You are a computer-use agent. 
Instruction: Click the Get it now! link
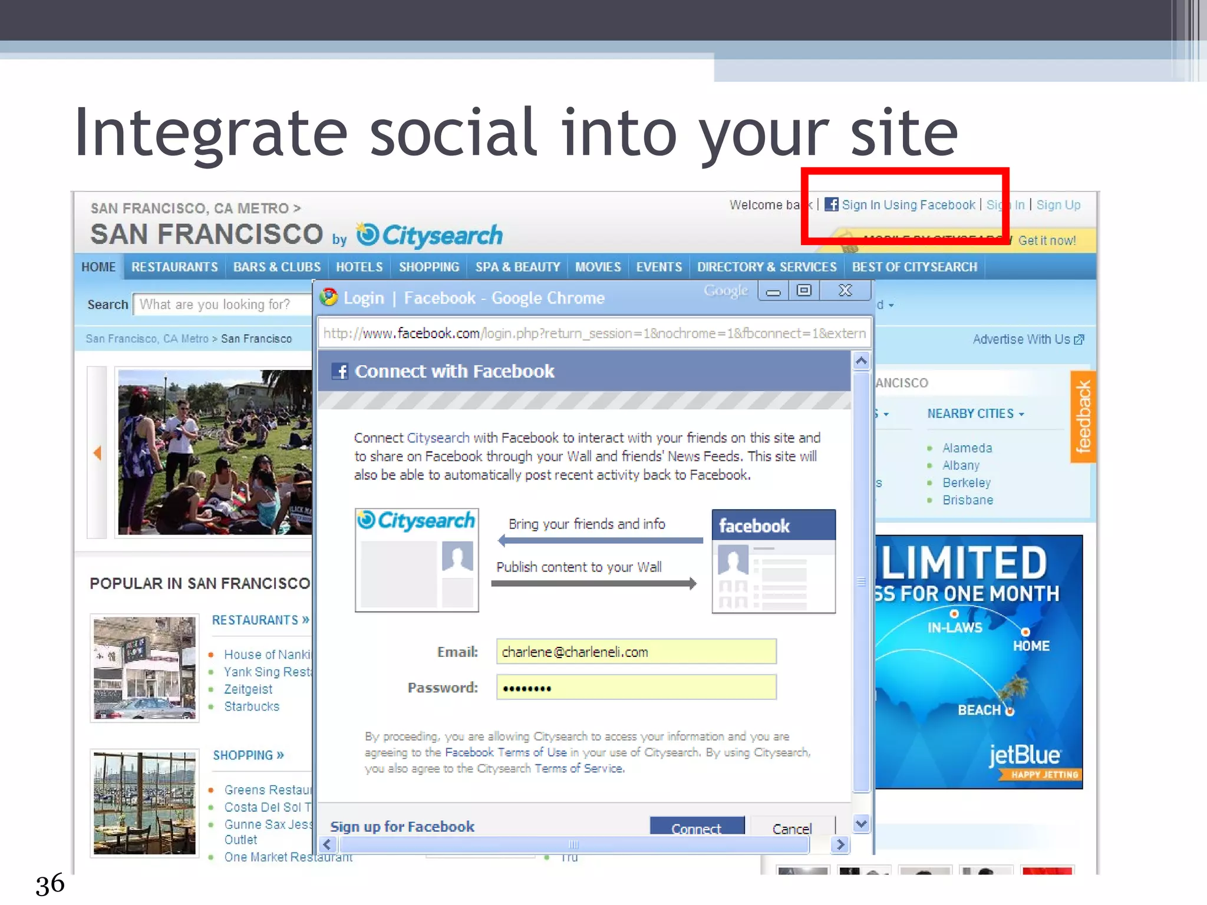[x=1047, y=240]
